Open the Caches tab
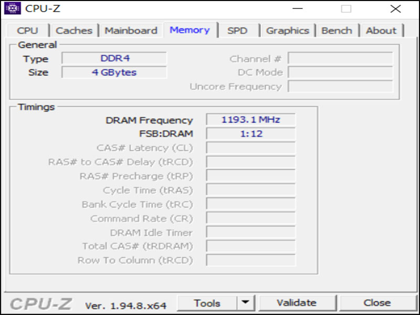Viewport: 420px width, 315px height. (x=74, y=30)
